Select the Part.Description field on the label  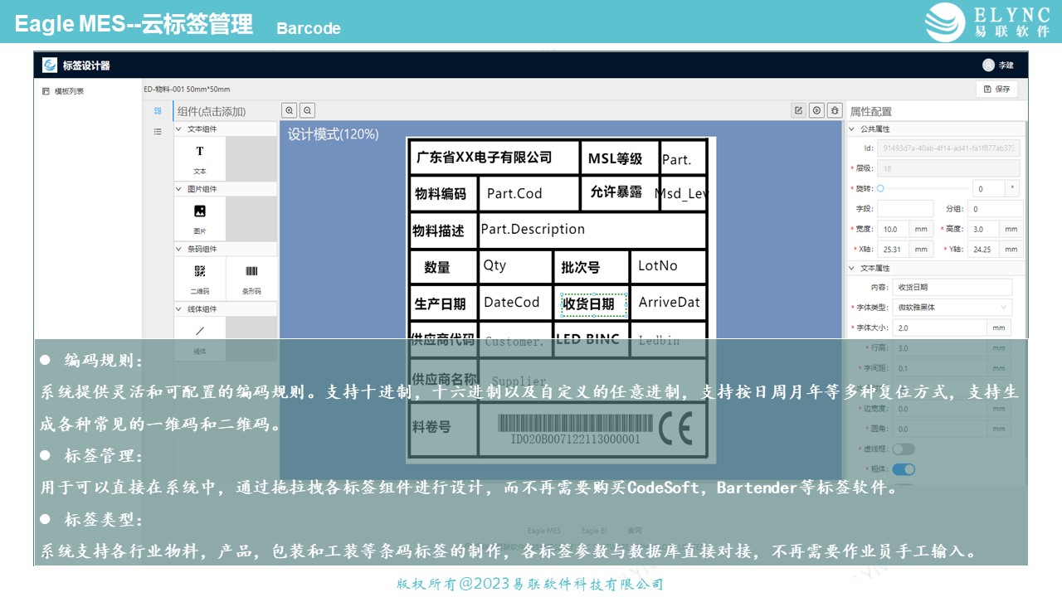[x=533, y=229]
